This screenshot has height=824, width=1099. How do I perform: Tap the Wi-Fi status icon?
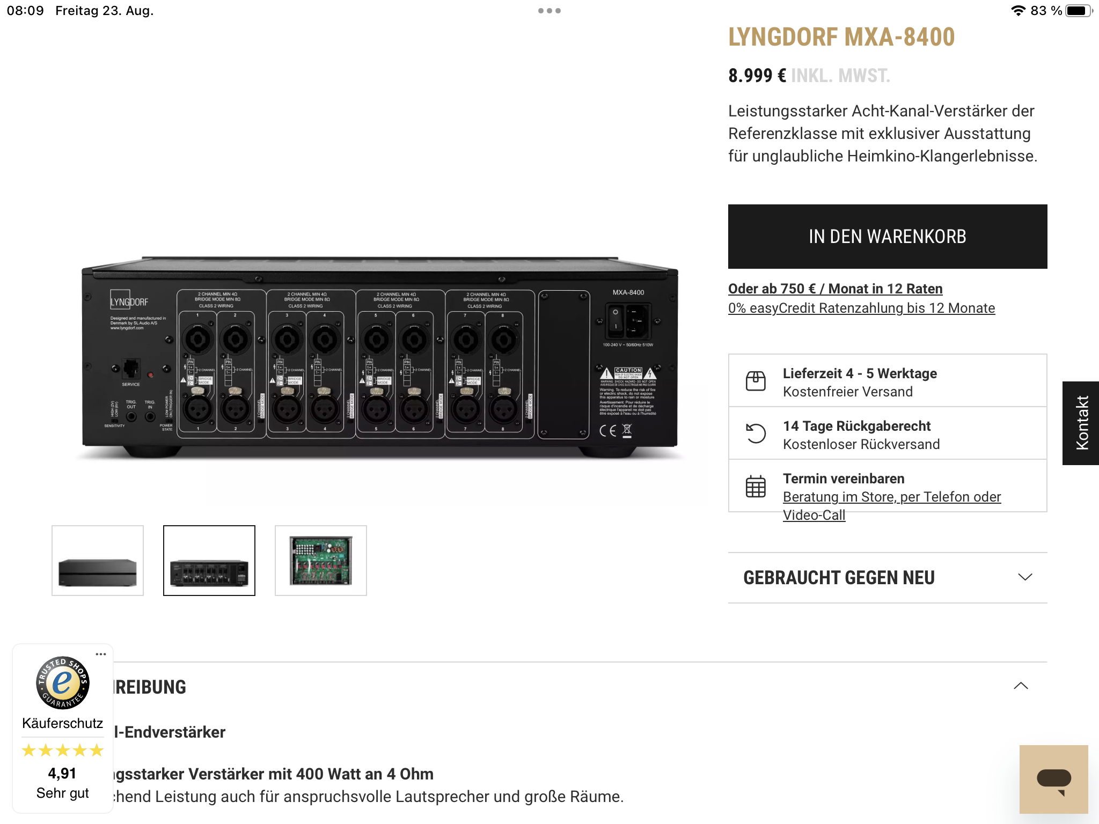point(1018,11)
